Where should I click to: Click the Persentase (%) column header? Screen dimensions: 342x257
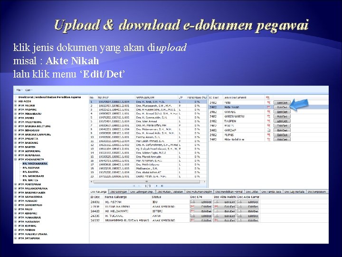coord(197,98)
